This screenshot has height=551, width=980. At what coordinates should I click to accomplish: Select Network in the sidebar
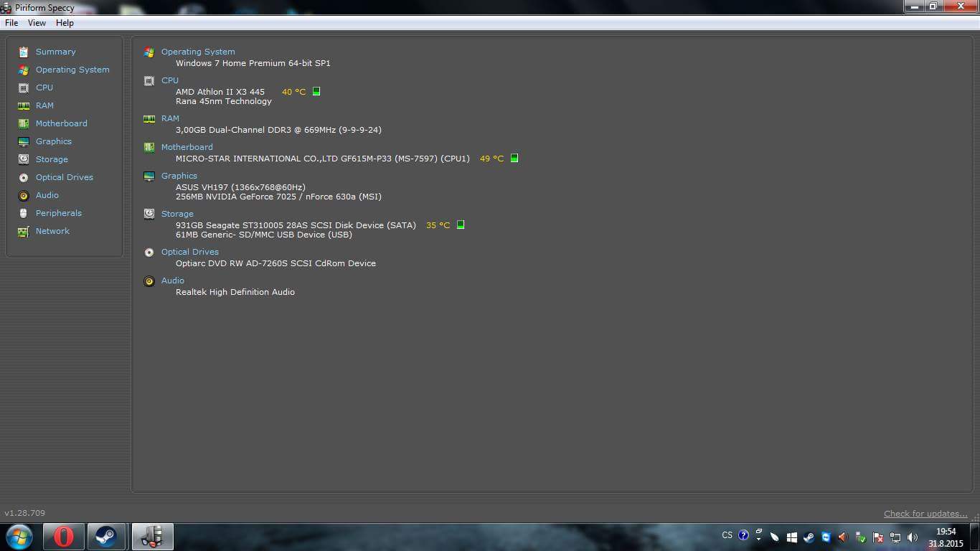coord(52,231)
